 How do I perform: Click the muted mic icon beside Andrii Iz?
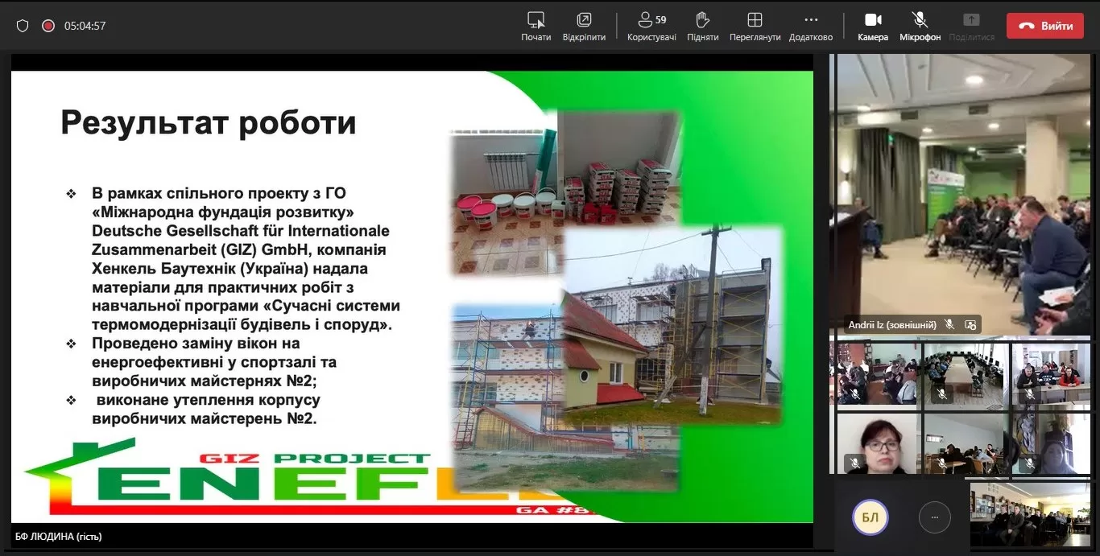coord(949,325)
